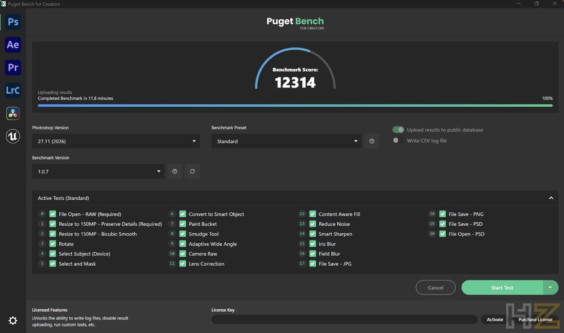Open the Lightroom Classic benchmark in sidebar
Image resolution: width=564 pixels, height=333 pixels.
[x=13, y=90]
